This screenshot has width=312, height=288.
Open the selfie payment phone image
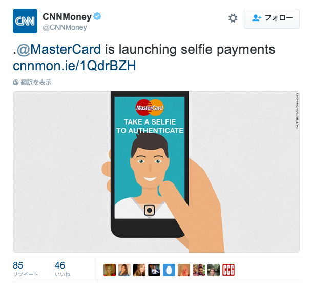click(156, 172)
